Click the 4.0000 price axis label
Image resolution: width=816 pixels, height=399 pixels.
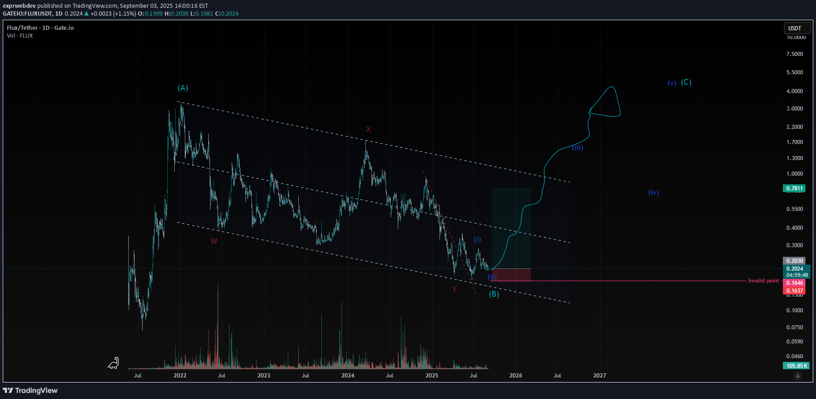coord(795,91)
